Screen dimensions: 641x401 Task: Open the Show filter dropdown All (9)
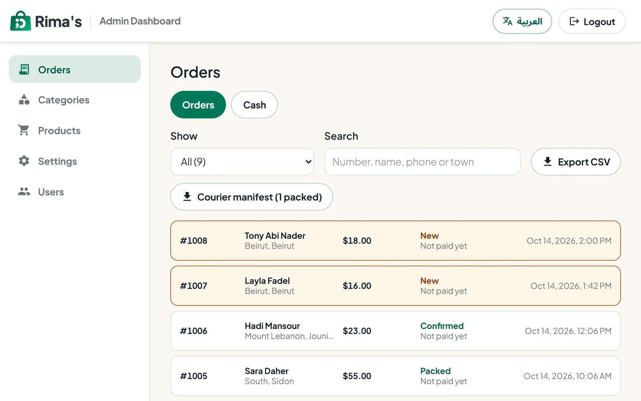click(x=242, y=162)
